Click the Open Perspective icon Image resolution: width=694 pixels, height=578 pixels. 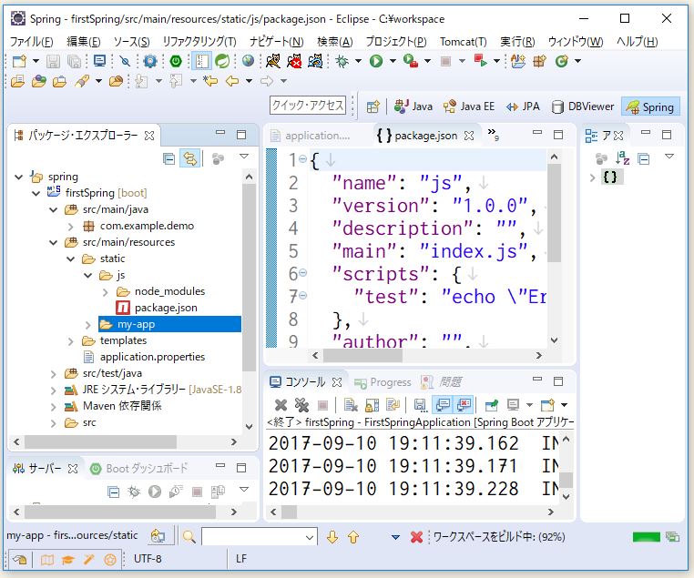click(373, 106)
